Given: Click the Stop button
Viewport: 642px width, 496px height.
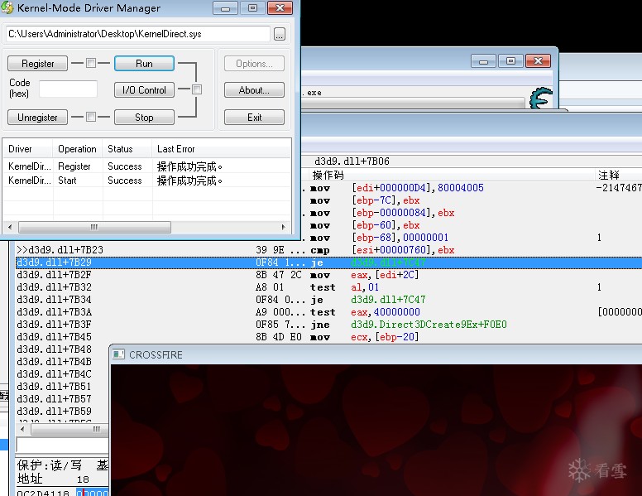Looking at the screenshot, I should (x=144, y=118).
